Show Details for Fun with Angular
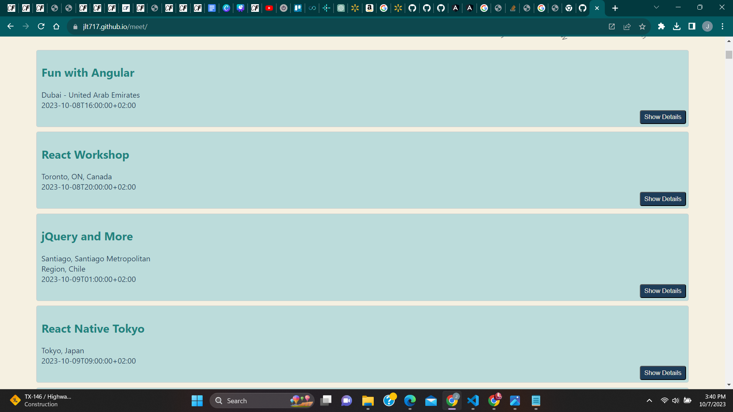 click(662, 117)
